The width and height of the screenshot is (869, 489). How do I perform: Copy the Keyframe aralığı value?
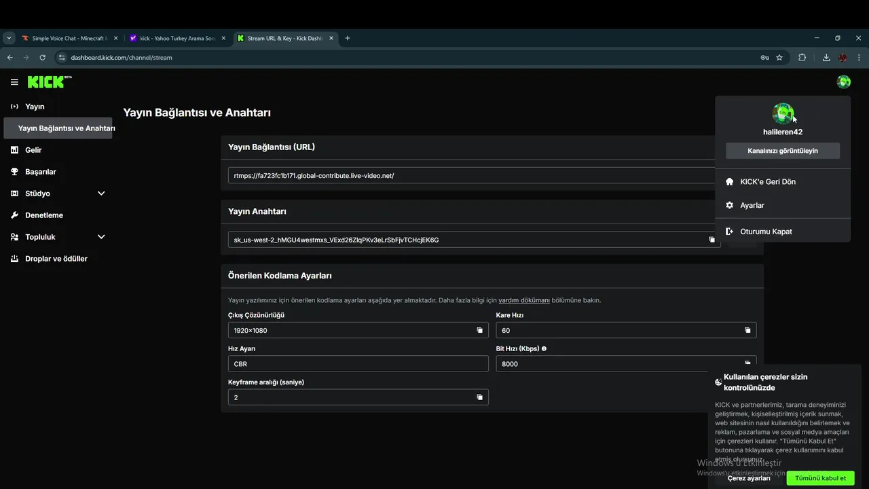479,397
